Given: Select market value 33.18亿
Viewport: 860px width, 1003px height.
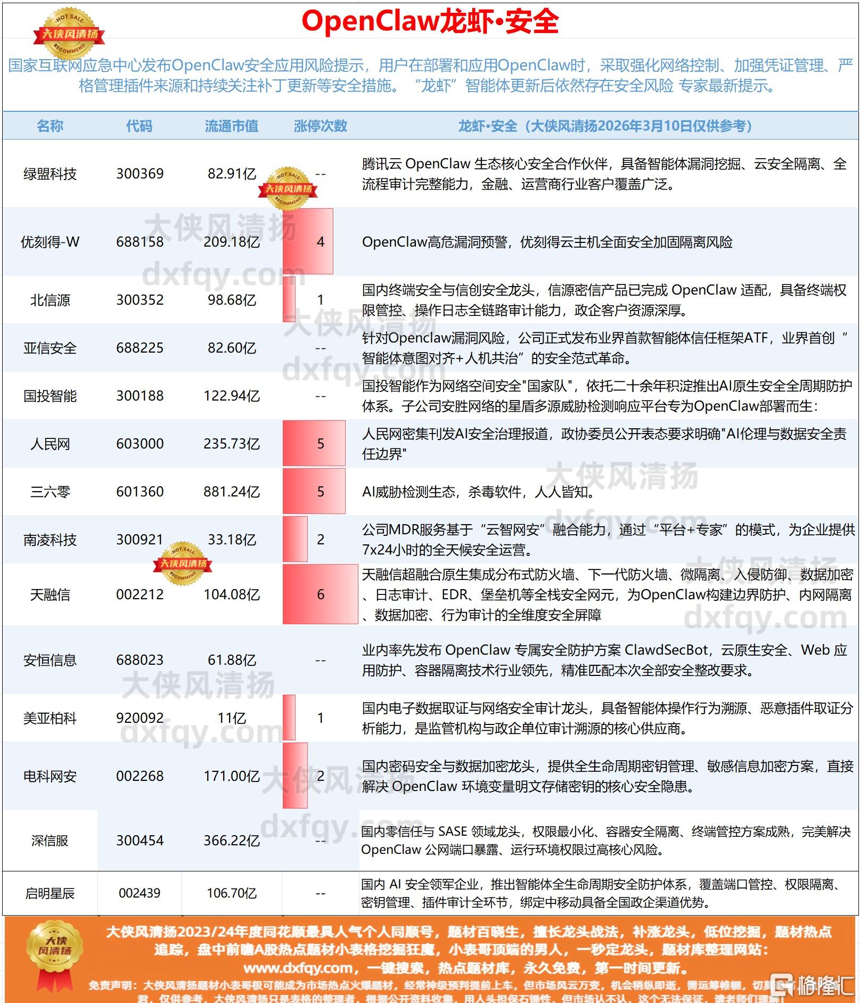Looking at the screenshot, I should point(232,540).
